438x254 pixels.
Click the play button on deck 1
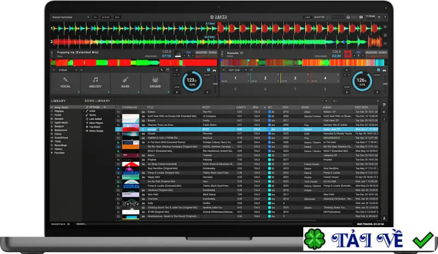(x=177, y=92)
